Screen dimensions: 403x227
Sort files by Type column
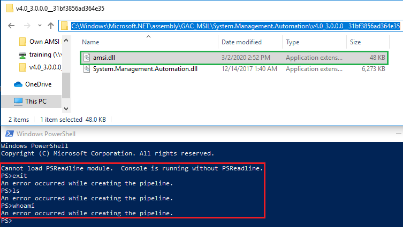coord(292,42)
